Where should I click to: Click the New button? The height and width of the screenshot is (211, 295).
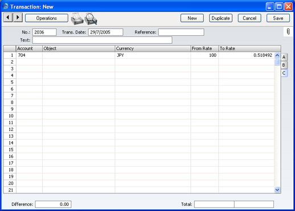coord(192,18)
